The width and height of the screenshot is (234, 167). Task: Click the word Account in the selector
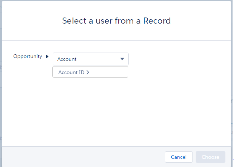[67, 59]
